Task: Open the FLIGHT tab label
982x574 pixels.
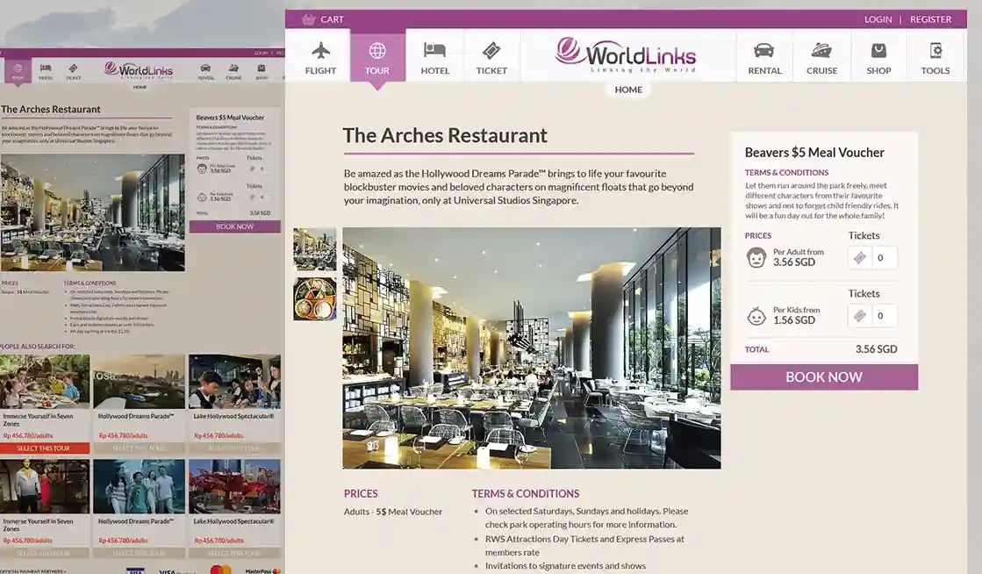Action: coord(320,71)
